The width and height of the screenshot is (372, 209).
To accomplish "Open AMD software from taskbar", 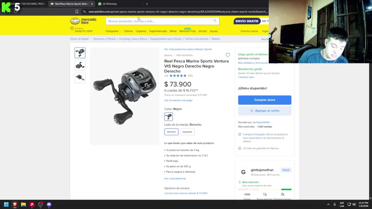I will (32, 204).
